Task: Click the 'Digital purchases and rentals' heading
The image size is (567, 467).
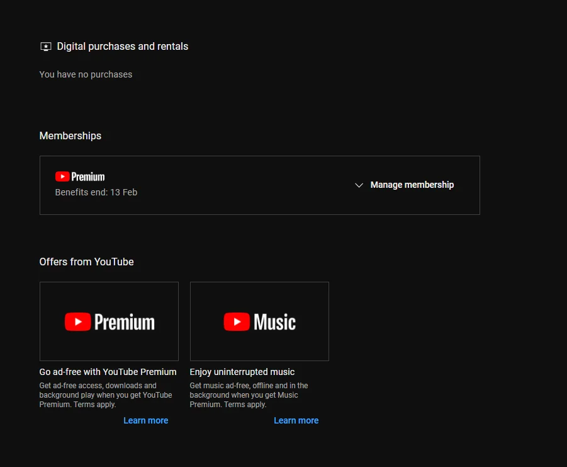Action: 123,47
